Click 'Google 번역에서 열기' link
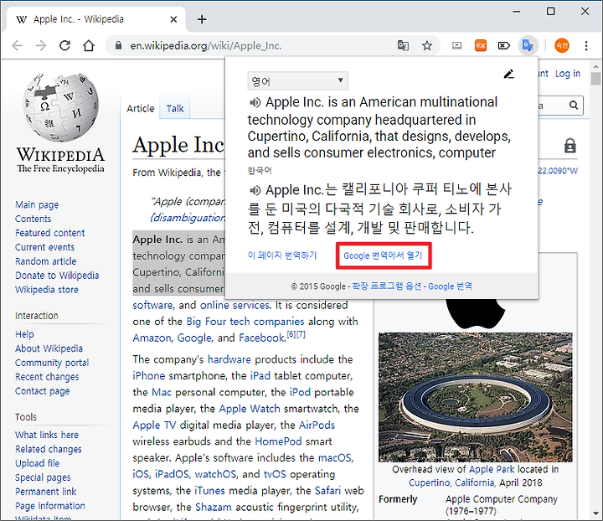This screenshot has height=521, width=603. pyautogui.click(x=383, y=255)
